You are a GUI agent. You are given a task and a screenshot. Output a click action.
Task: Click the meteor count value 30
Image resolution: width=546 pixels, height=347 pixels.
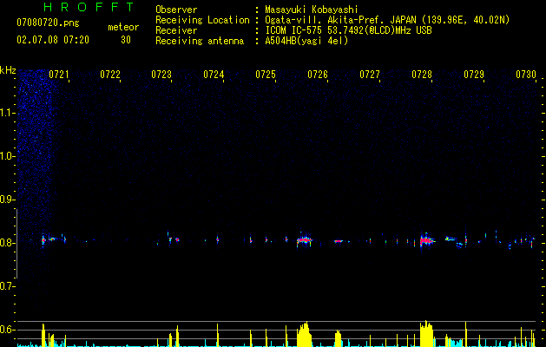(x=126, y=40)
